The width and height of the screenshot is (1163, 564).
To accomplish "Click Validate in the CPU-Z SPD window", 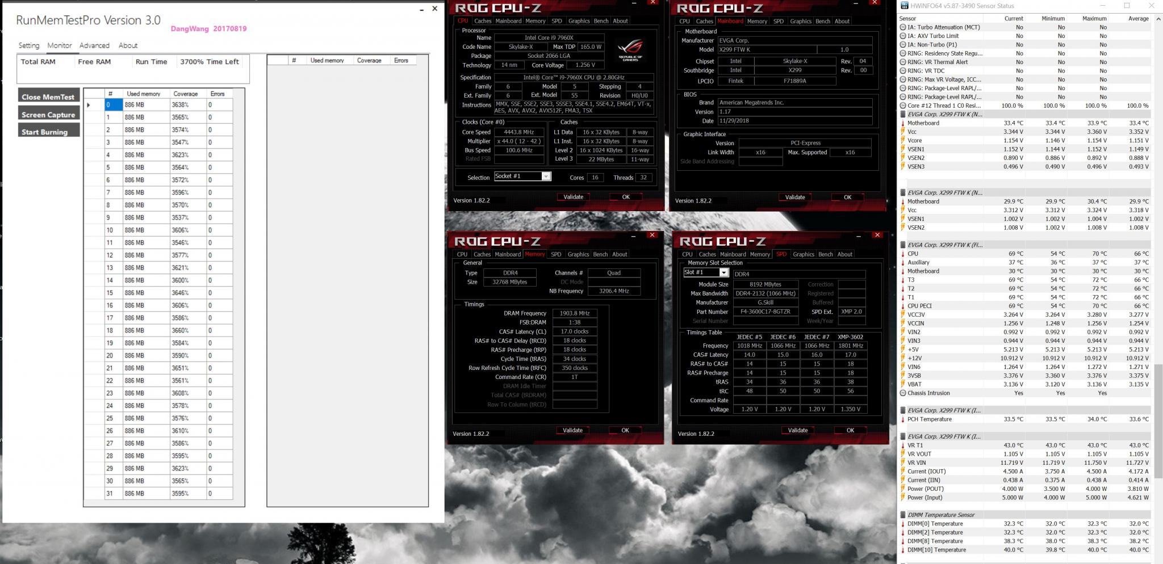I will click(797, 430).
